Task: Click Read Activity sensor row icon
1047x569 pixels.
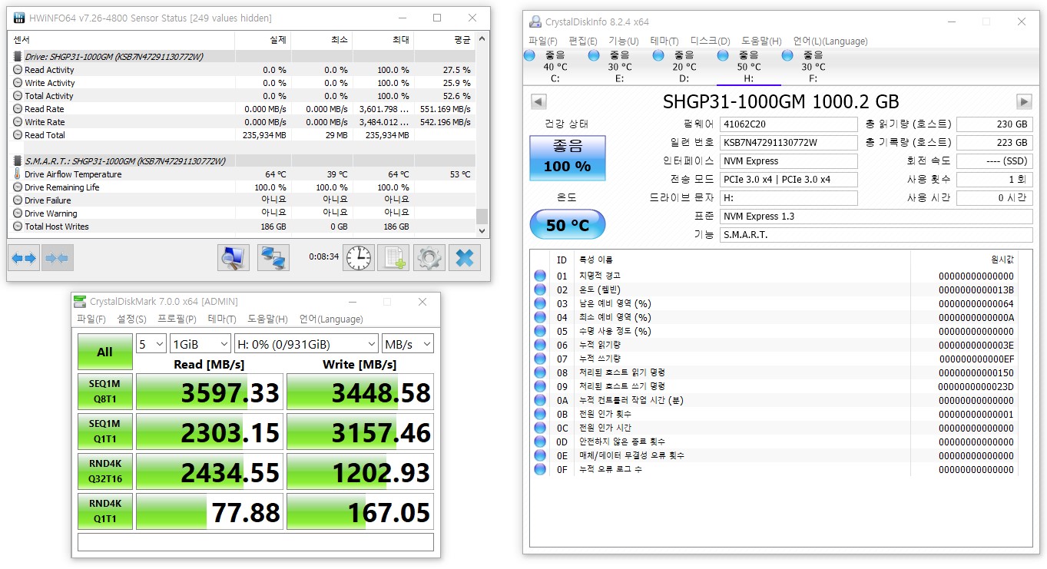Action: [x=18, y=70]
